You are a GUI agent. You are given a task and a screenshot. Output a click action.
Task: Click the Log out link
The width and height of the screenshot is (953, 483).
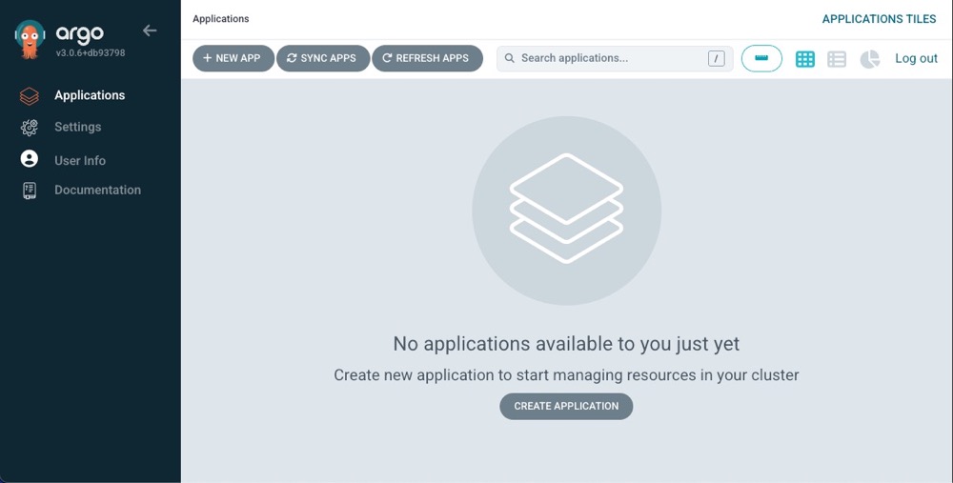(x=916, y=58)
